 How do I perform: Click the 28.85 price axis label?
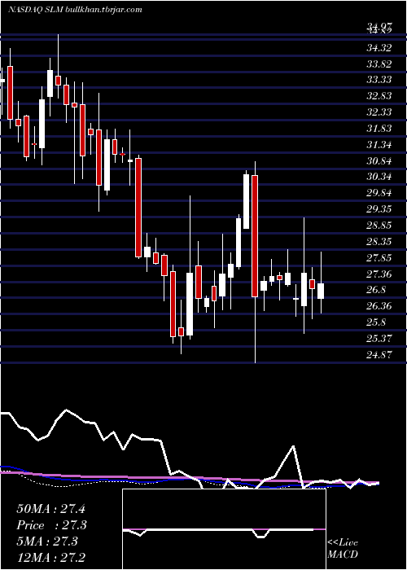tap(379, 226)
